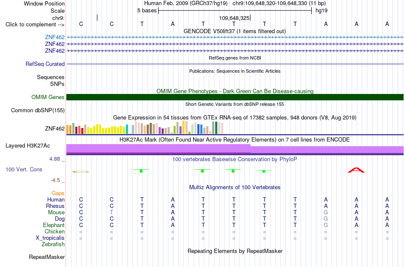Screen dimensions: 404x267
Task: Click the Human species label
Action: point(56,199)
